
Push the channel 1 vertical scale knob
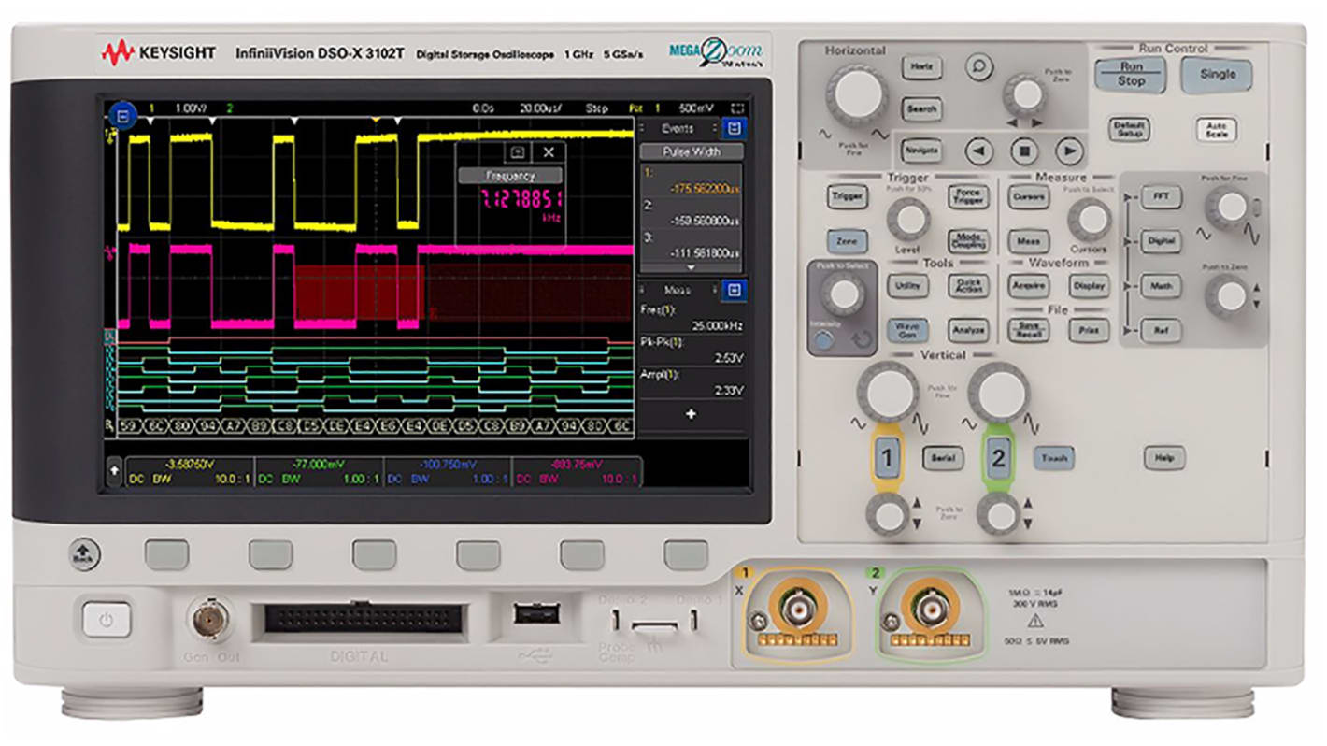coord(888,392)
